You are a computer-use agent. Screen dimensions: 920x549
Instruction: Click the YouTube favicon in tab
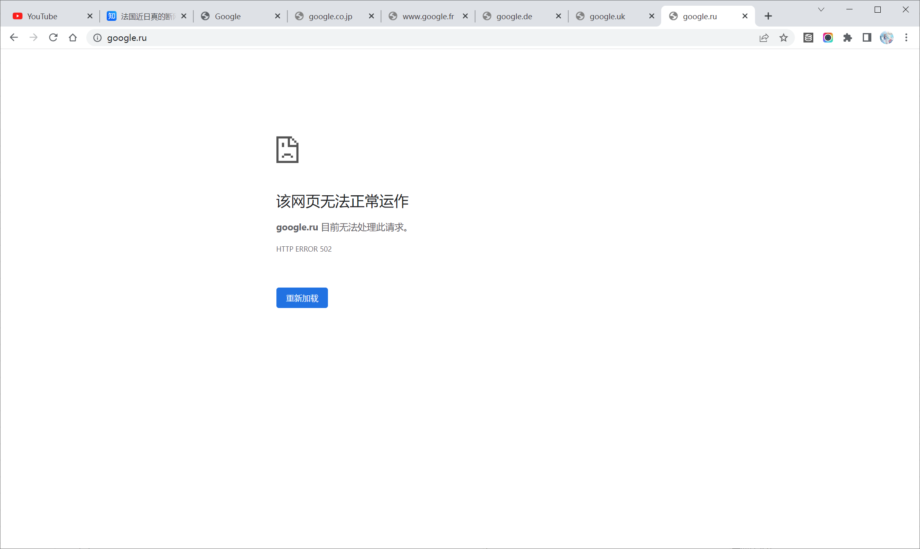click(18, 16)
